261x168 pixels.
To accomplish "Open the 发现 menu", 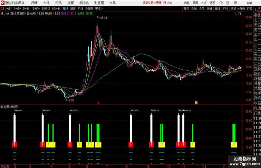I will [x=70, y=3].
